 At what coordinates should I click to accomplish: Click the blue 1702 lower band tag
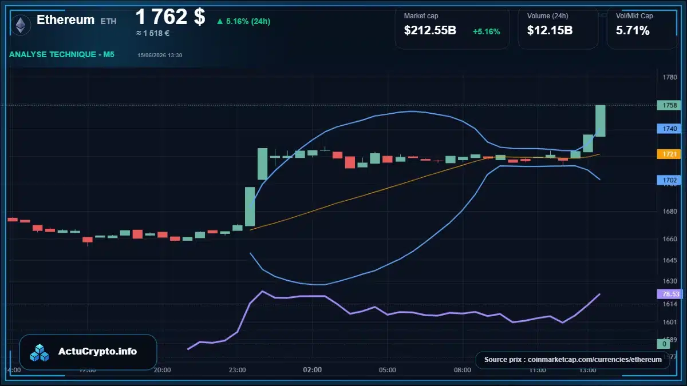(x=670, y=180)
